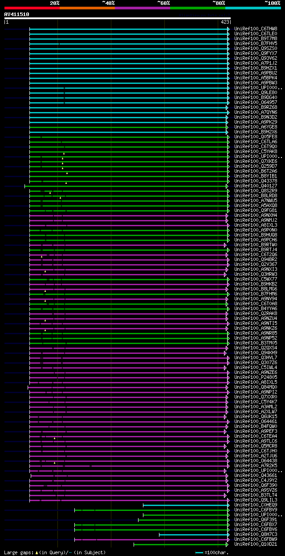This screenshot has height=556, width=285.
Task: Click UniRef100_Q40127 label
Action: (x=256, y=186)
